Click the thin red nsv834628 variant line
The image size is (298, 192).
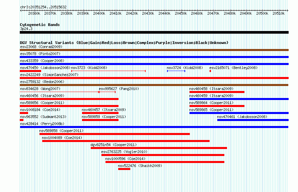[x=59, y=92]
